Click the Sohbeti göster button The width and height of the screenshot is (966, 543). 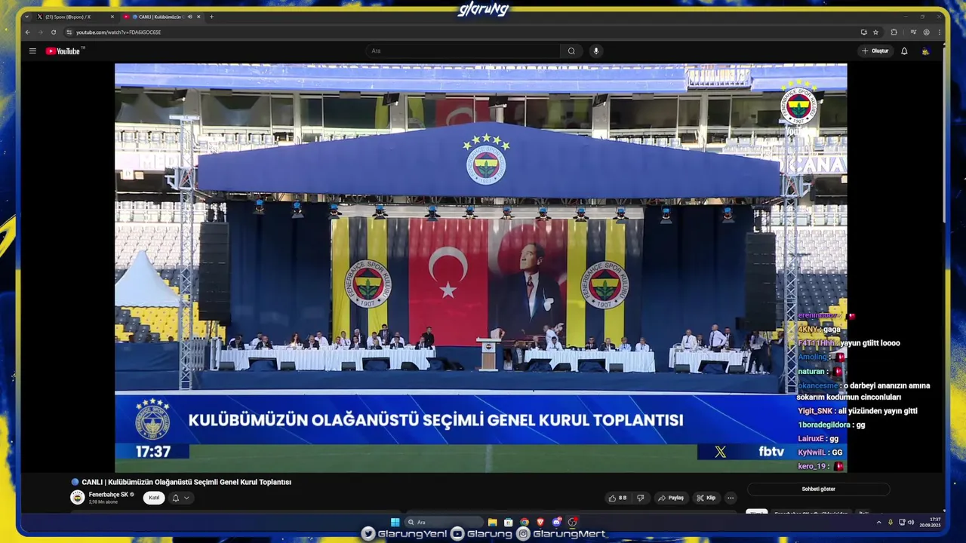[818, 489]
